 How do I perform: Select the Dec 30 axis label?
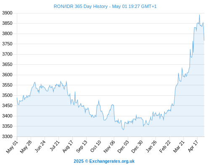pyautogui.click(x=137, y=147)
